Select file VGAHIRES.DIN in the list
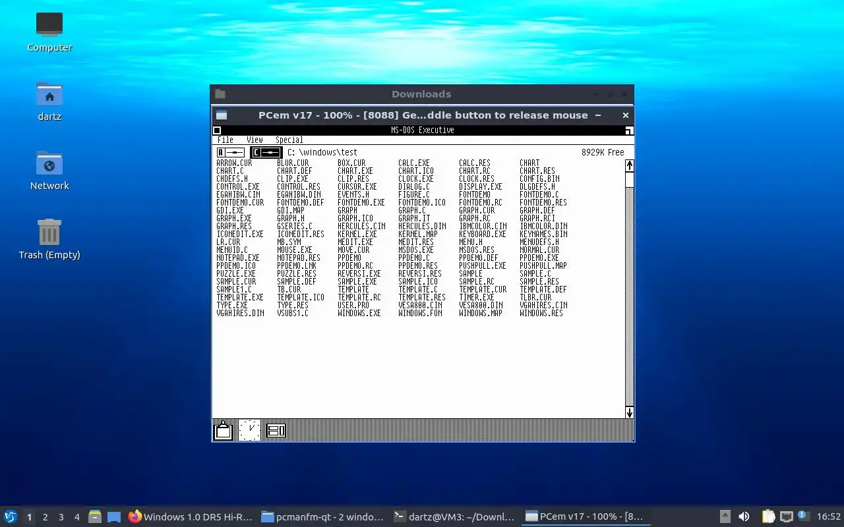The image size is (844, 527). coord(240,313)
